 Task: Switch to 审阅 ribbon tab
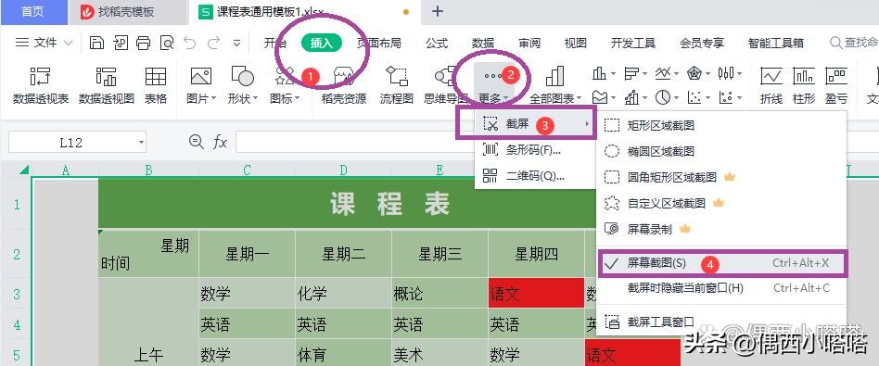pyautogui.click(x=529, y=44)
